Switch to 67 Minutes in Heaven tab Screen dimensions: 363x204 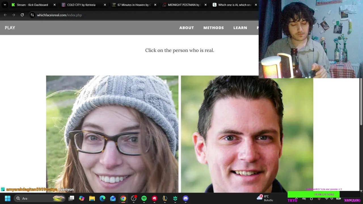click(x=134, y=5)
